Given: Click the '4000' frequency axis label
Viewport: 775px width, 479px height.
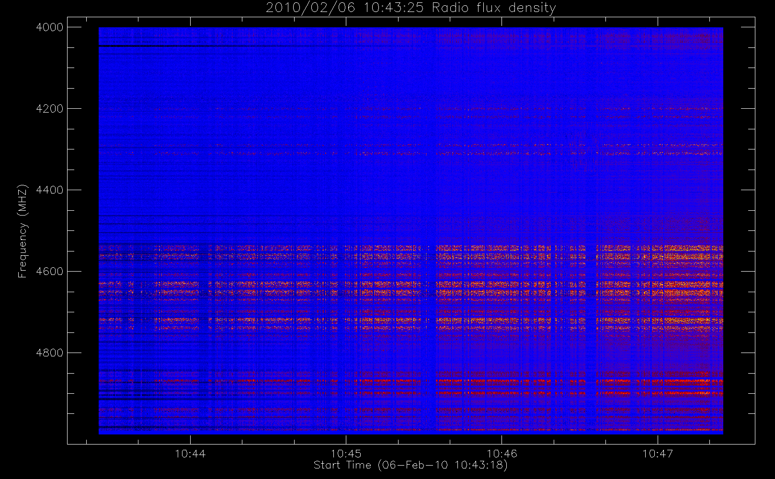Looking at the screenshot, I should pyautogui.click(x=50, y=27).
